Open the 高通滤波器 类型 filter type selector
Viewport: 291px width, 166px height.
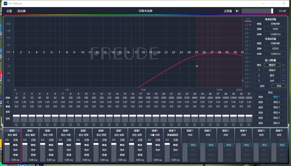pyautogui.click(x=275, y=24)
